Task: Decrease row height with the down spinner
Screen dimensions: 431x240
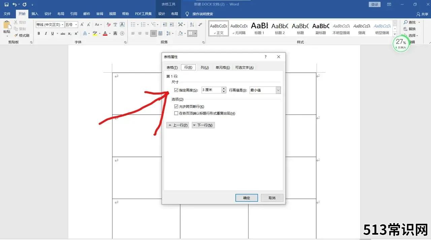Action: click(224, 92)
